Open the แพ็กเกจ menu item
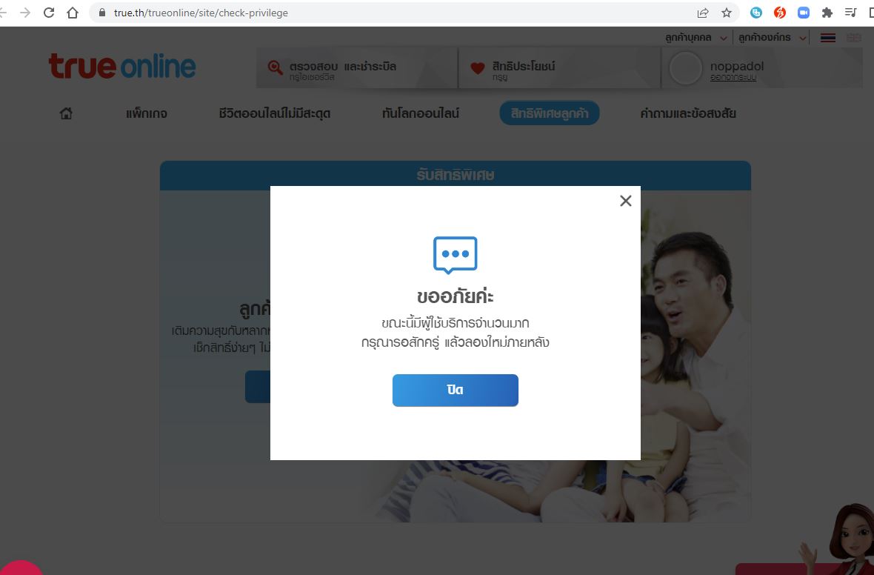This screenshot has width=874, height=575. [x=147, y=113]
